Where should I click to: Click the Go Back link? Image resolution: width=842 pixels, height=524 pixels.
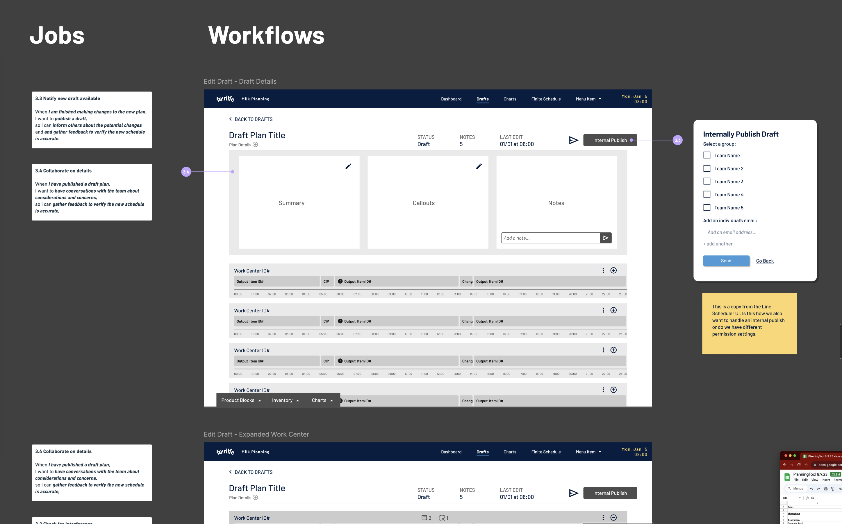click(x=765, y=261)
